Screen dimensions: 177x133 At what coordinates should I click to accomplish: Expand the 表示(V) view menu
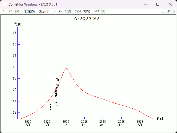[x=44, y=11]
